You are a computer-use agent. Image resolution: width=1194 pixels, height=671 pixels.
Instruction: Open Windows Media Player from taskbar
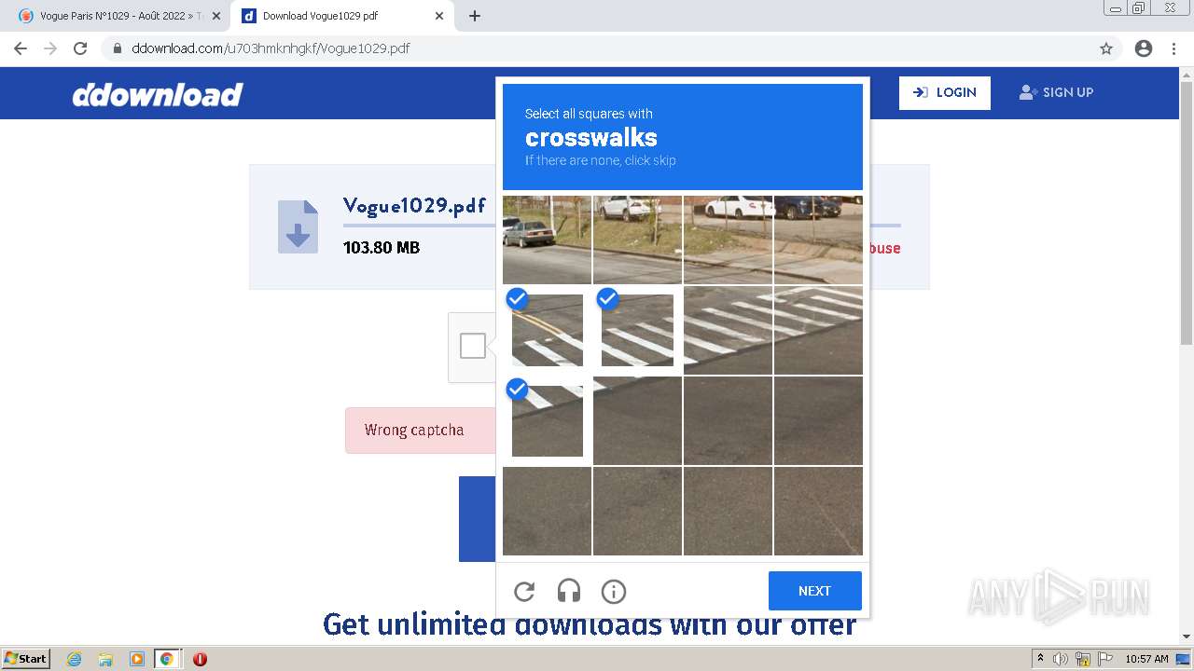[136, 659]
